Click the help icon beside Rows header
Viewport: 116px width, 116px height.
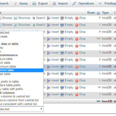click(x=98, y=13)
